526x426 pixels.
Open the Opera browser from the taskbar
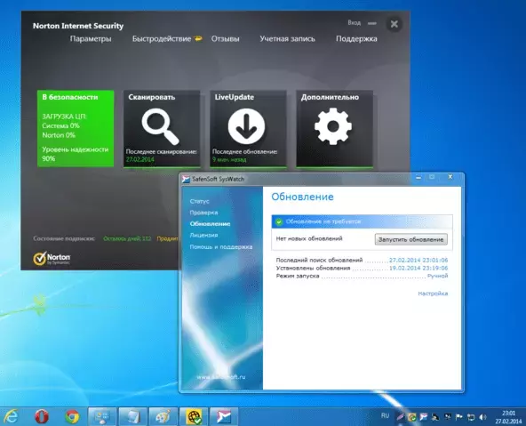tap(42, 416)
